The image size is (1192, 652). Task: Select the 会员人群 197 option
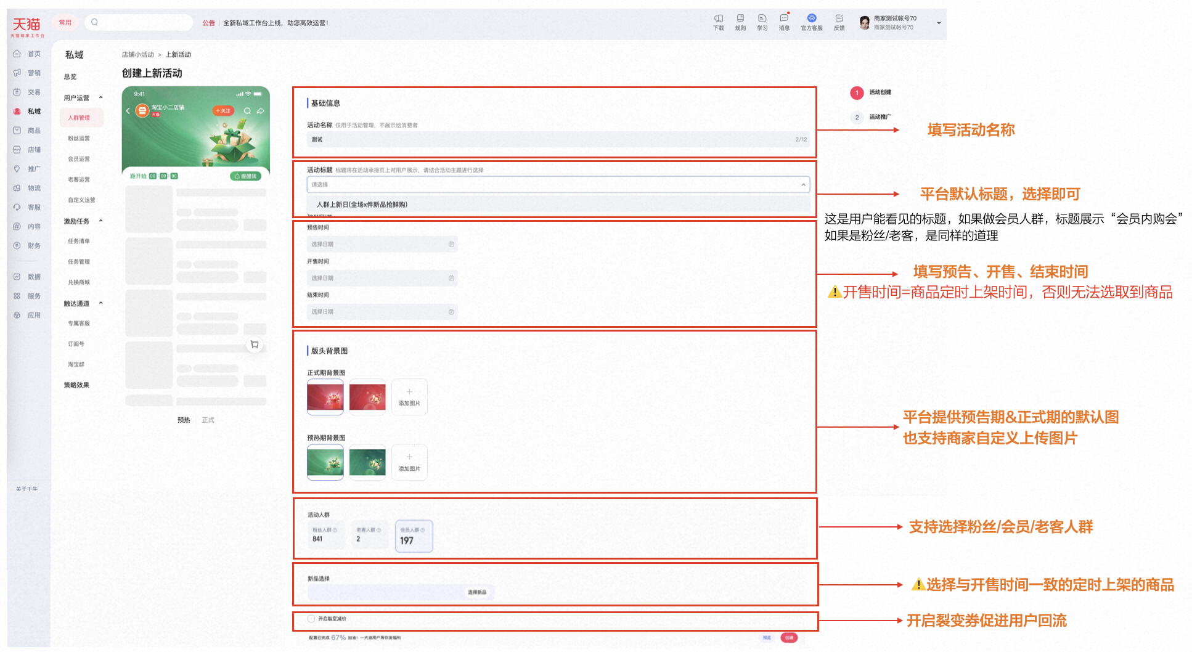click(x=414, y=536)
